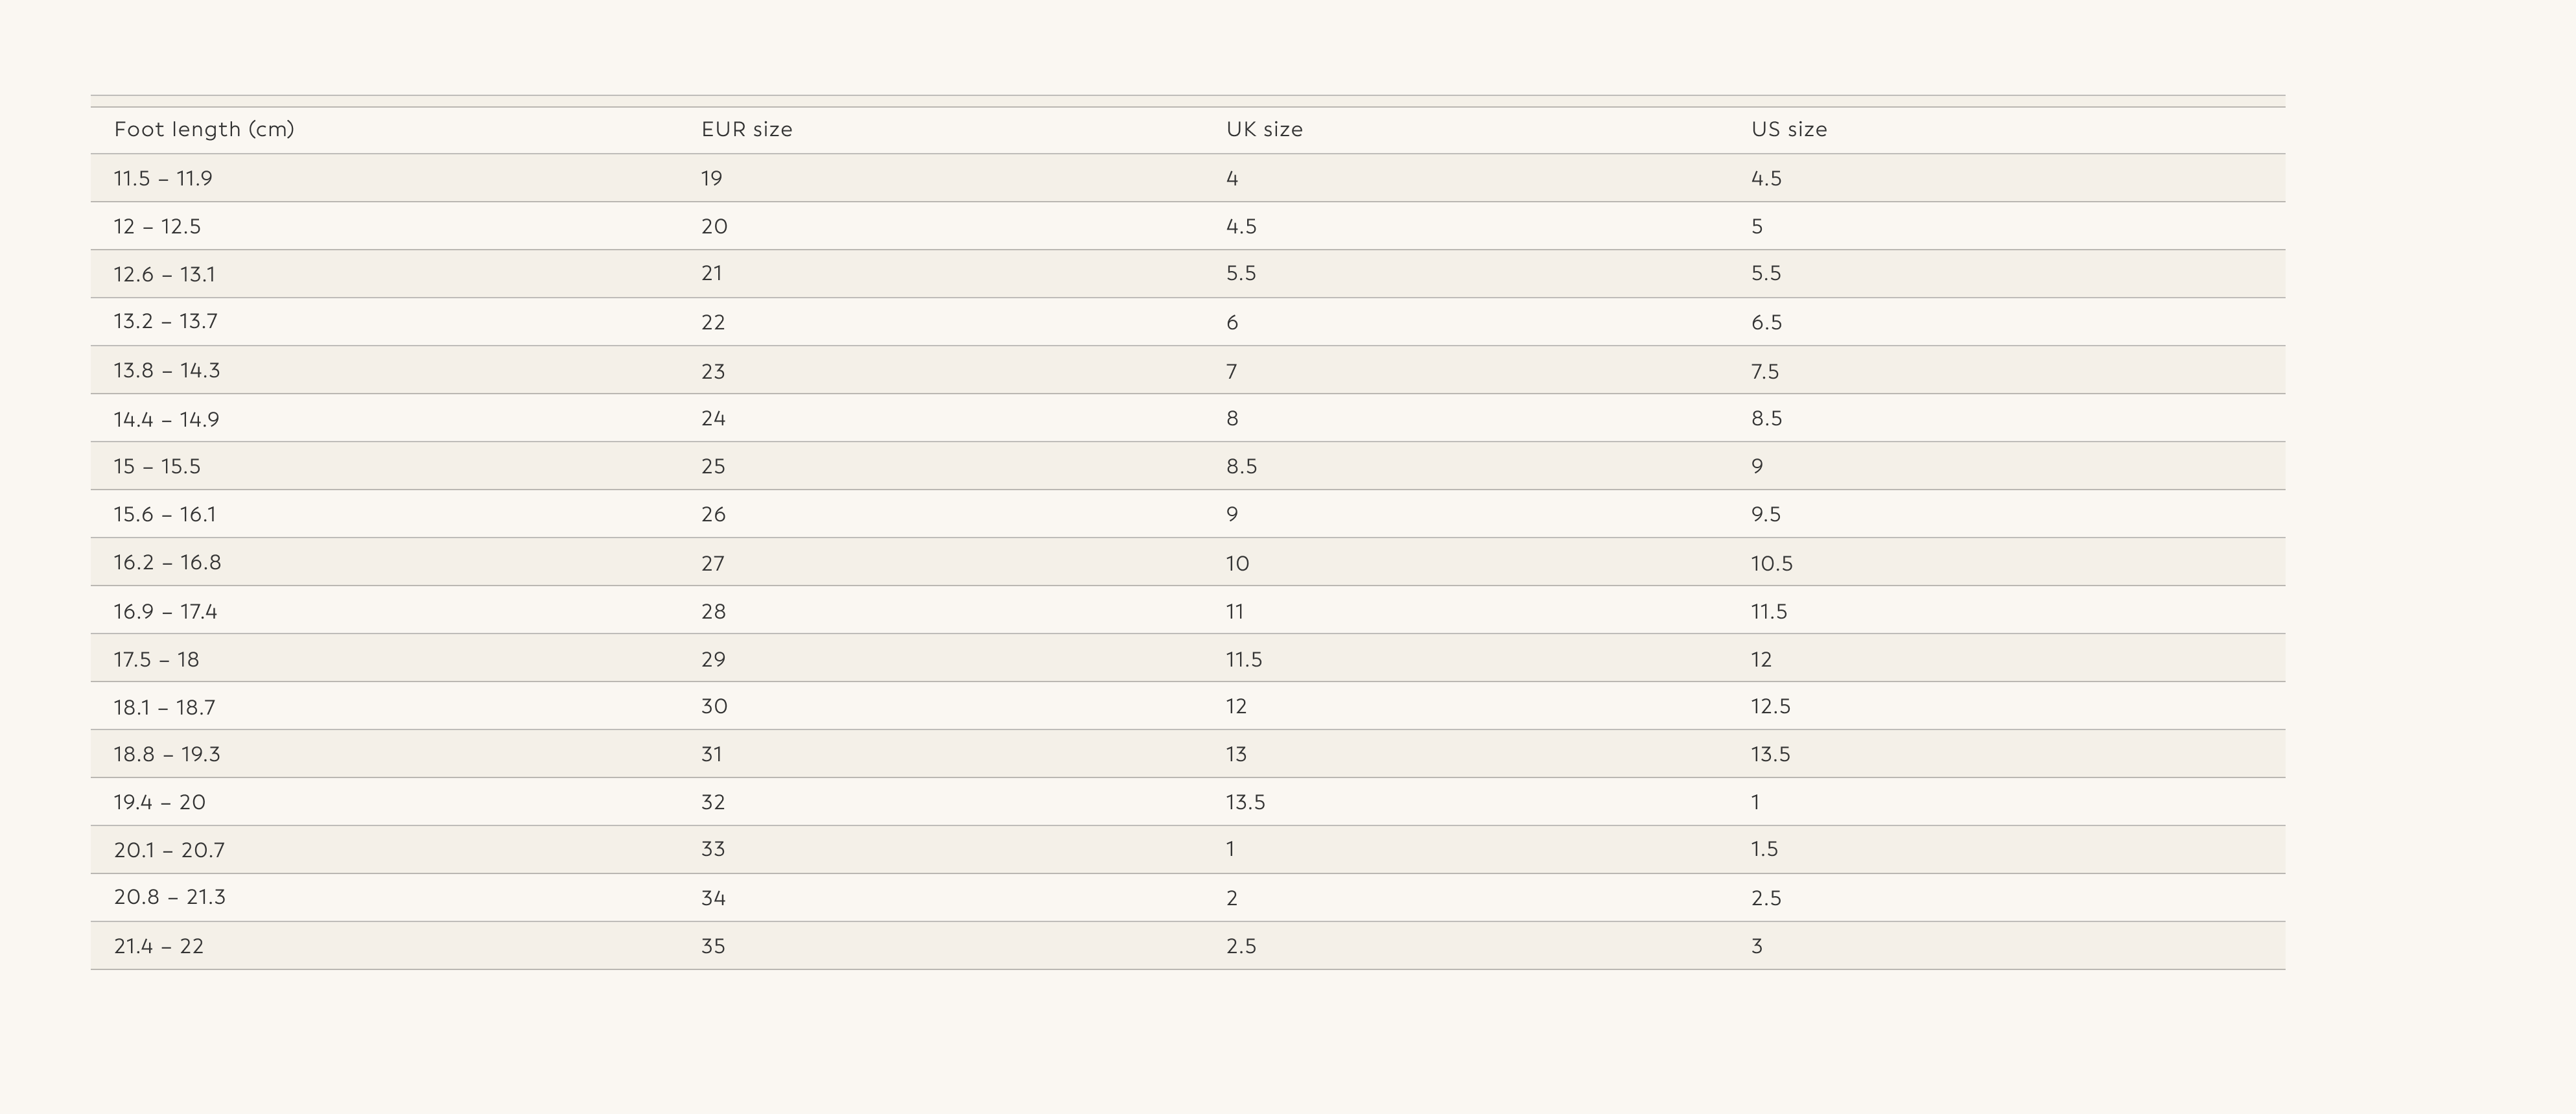Select the '18.8 – 19.3' foot length cell

pyautogui.click(x=167, y=755)
